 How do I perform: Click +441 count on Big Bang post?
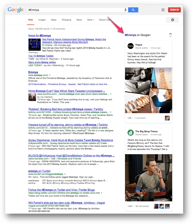pyautogui.click(x=130, y=206)
